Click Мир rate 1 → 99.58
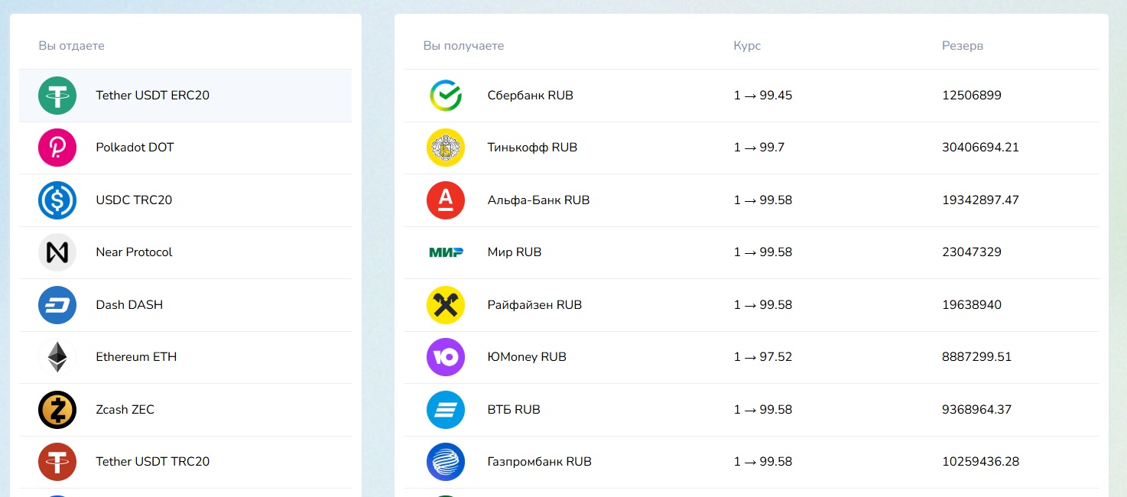 (x=763, y=252)
